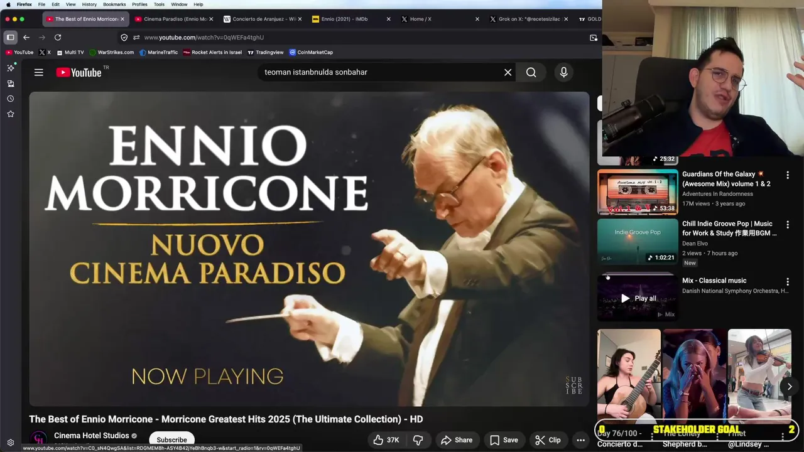Viewport: 804px width, 452px height.
Task: Go back with the browser back arrow
Action: point(26,37)
